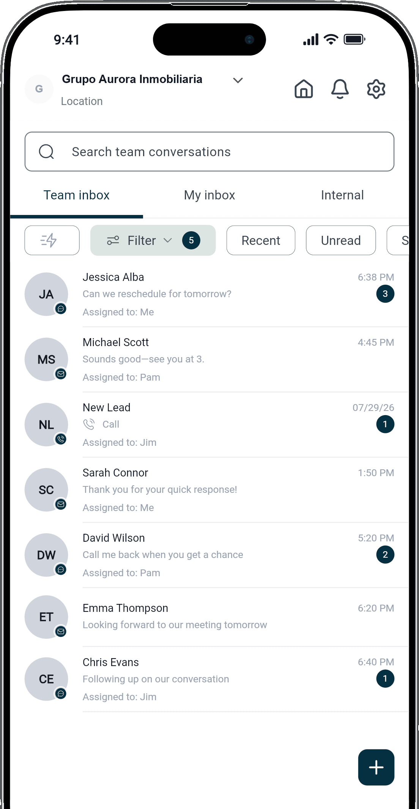
Task: Toggle the Recent filter chip
Action: (261, 240)
